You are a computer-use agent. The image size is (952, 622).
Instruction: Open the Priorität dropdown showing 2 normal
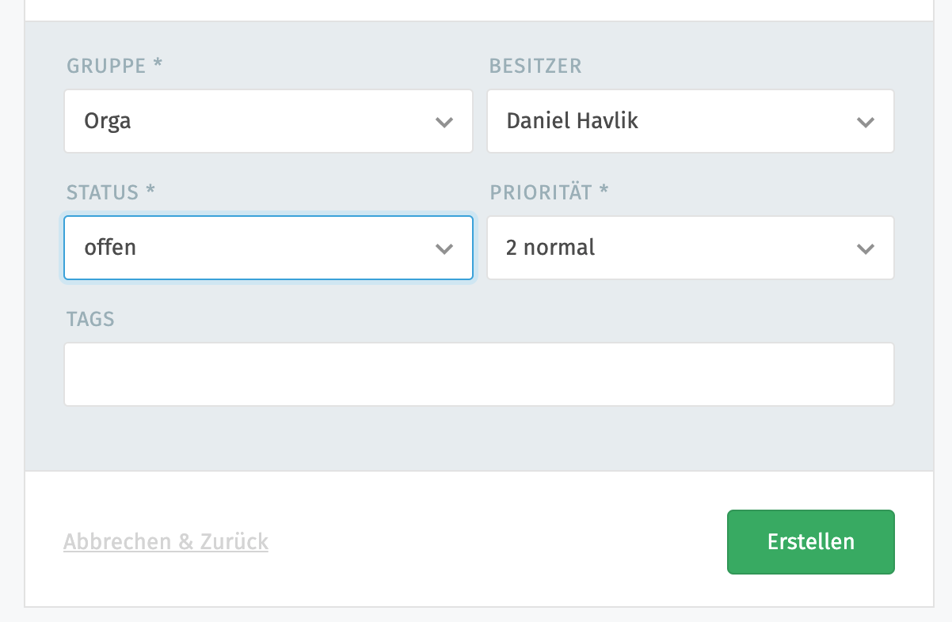pos(673,248)
